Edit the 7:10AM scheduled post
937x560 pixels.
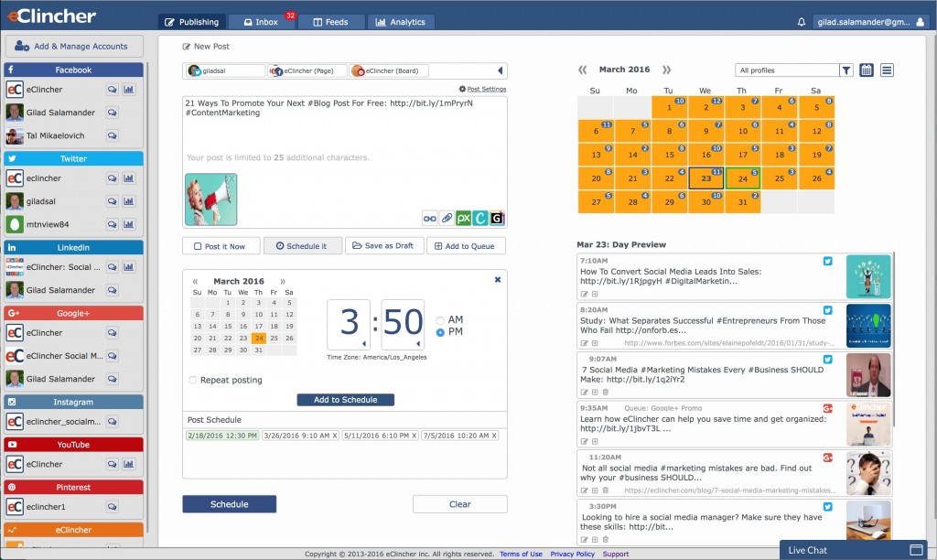pos(585,294)
